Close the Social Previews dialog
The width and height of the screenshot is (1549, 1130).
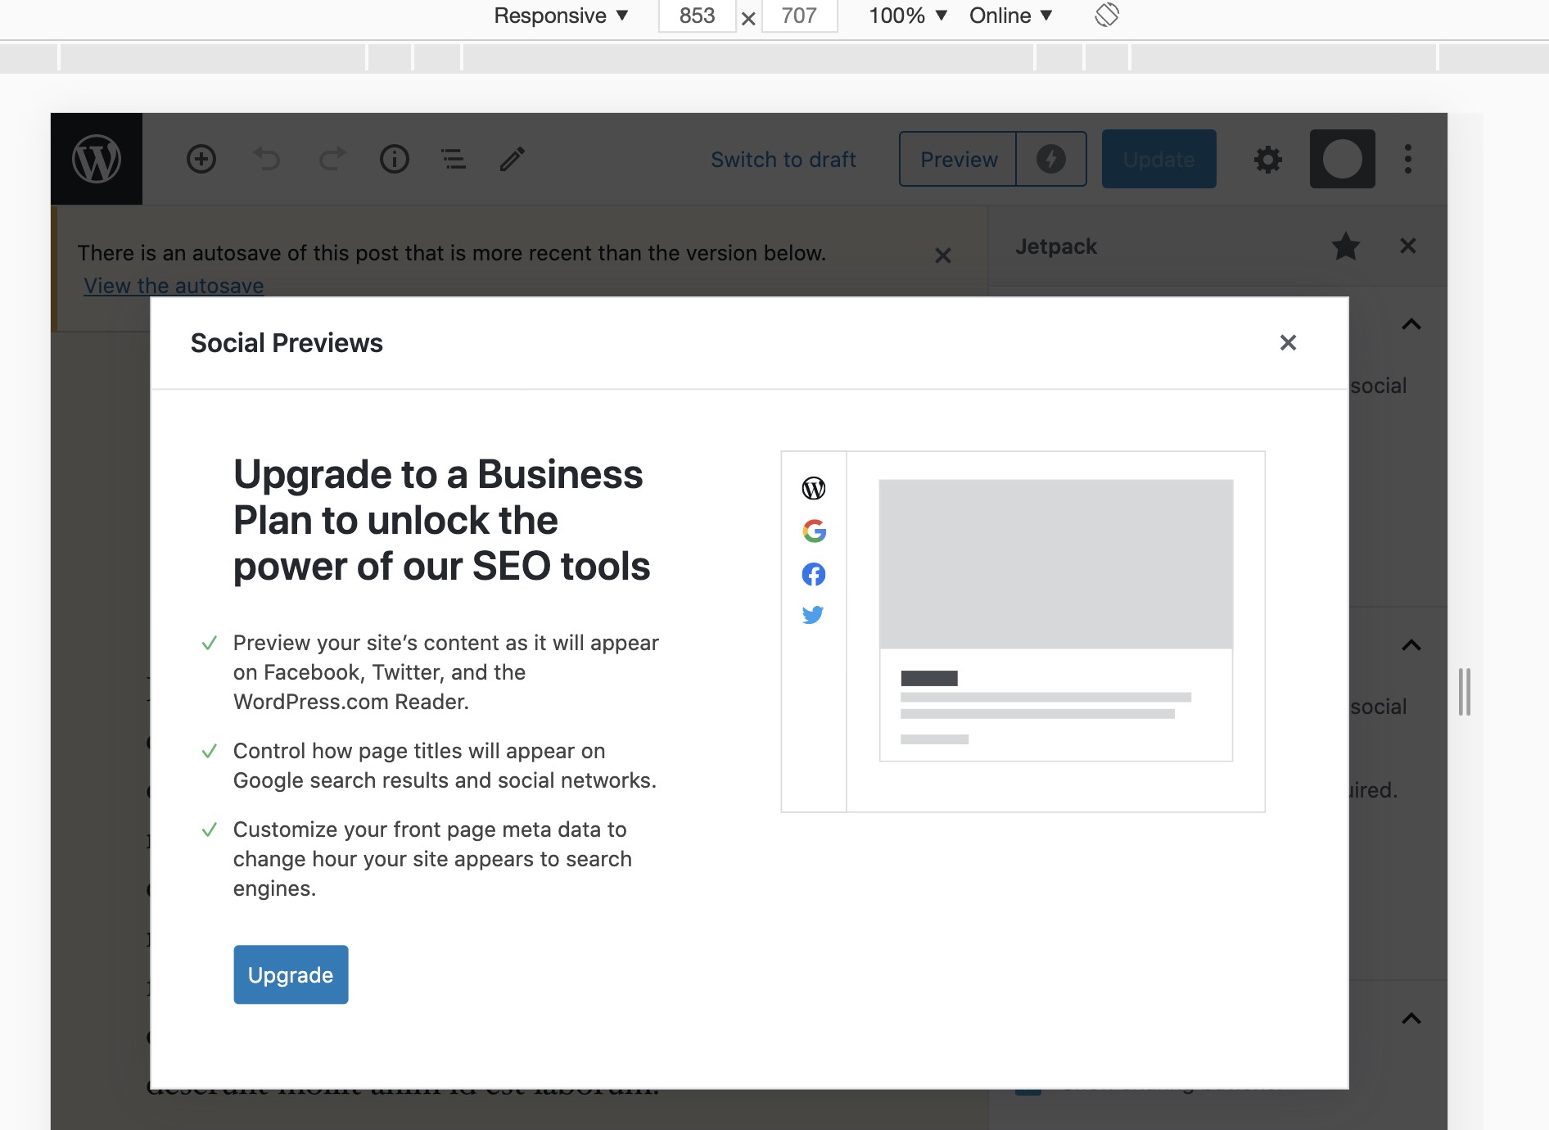[x=1288, y=342]
